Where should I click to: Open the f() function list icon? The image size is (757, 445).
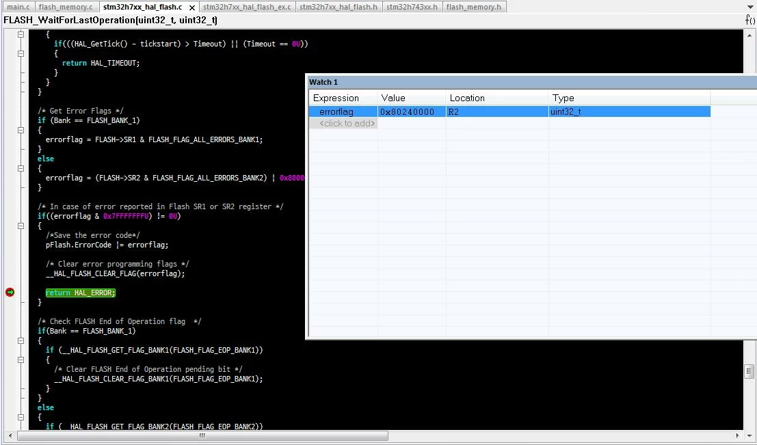pos(749,20)
